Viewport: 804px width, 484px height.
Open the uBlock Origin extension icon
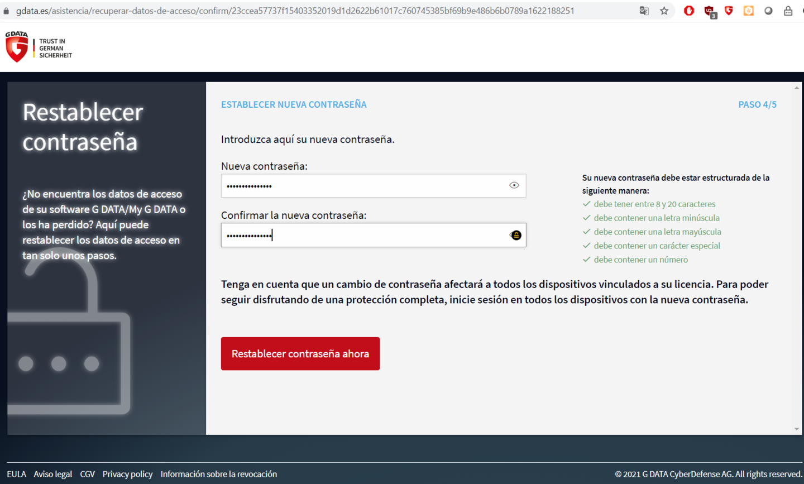coord(710,11)
